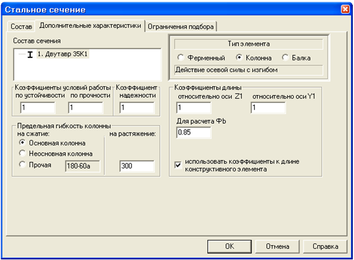Select the Основная колонна option

click(x=22, y=143)
